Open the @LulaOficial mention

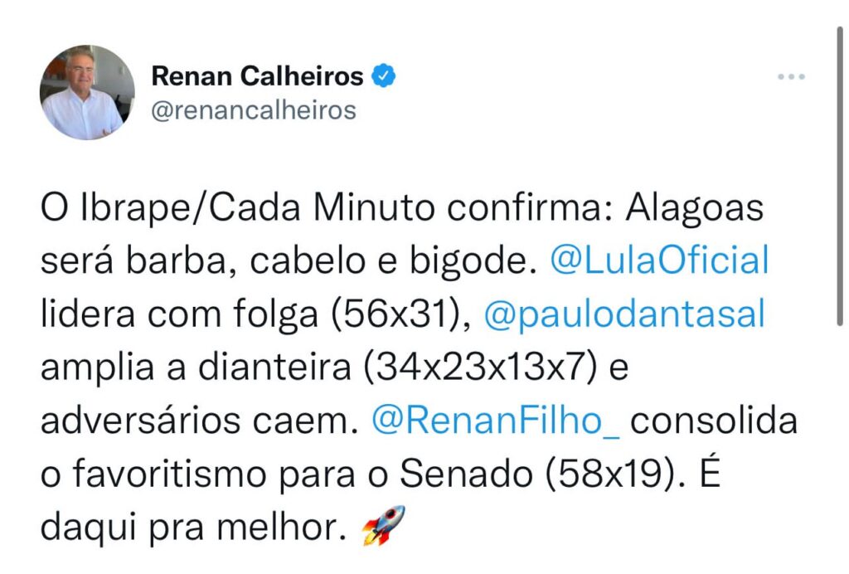660,262
